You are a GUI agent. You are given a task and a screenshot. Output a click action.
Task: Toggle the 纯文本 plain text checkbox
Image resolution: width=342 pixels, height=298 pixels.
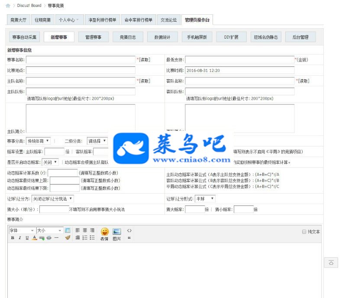pyautogui.click(x=304, y=232)
